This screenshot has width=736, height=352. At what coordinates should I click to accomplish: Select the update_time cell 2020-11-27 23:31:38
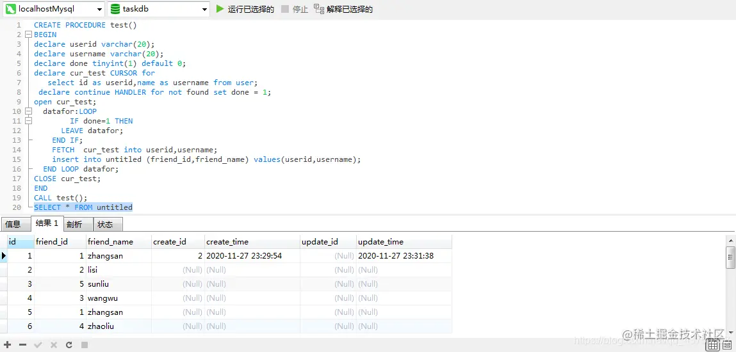click(404, 256)
